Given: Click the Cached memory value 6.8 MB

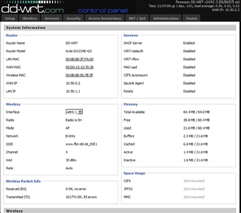Looking at the screenshot, I should (x=196, y=144).
